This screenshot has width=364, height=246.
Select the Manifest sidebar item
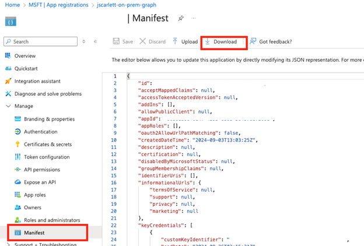tap(34, 233)
